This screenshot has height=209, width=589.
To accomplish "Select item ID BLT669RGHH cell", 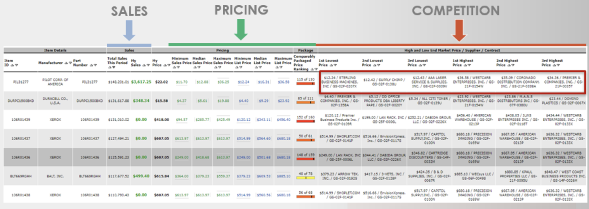I will coord(21,176).
